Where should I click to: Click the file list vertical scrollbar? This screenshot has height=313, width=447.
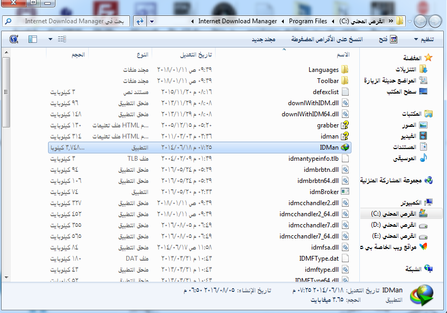tap(6, 159)
